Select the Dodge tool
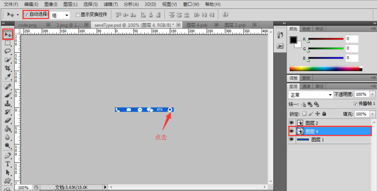The height and width of the screenshot is (191, 377). tap(8, 146)
